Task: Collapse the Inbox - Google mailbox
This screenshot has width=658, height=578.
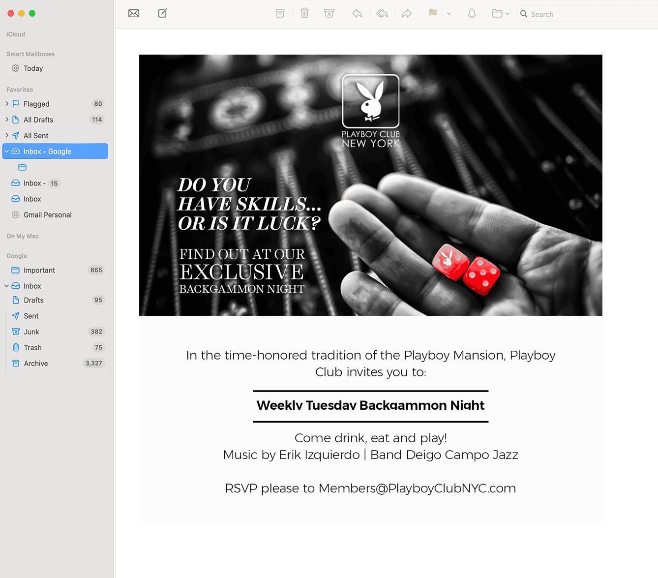Action: coord(7,152)
